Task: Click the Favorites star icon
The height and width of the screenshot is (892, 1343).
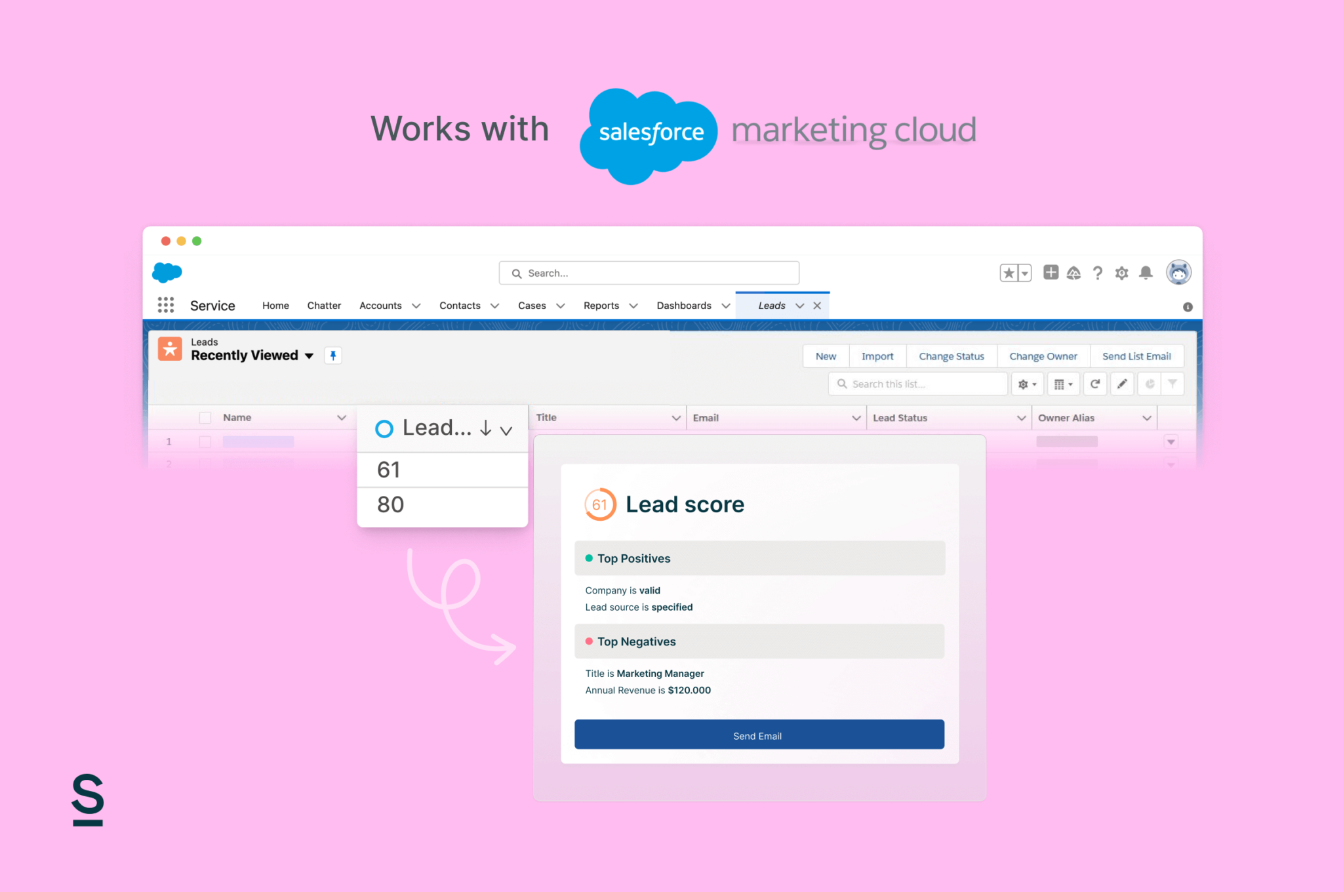Action: 1009,272
